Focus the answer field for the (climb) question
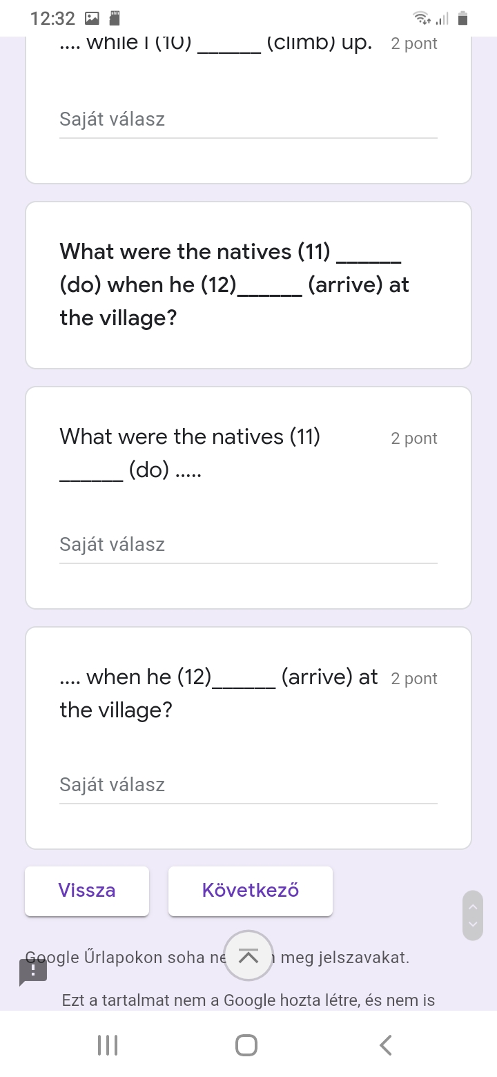This screenshot has width=497, height=1077. tap(248, 120)
